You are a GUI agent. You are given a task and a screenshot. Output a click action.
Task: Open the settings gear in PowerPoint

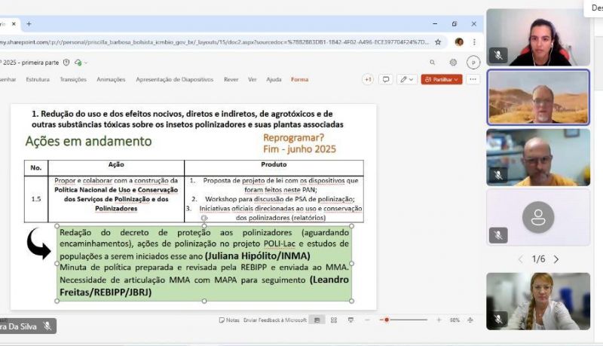(x=453, y=63)
